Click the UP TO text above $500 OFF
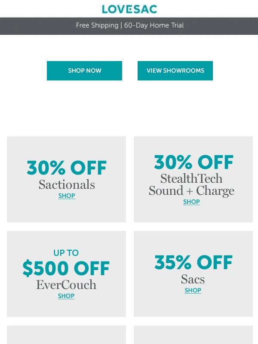The height and width of the screenshot is (344, 258). click(x=66, y=253)
